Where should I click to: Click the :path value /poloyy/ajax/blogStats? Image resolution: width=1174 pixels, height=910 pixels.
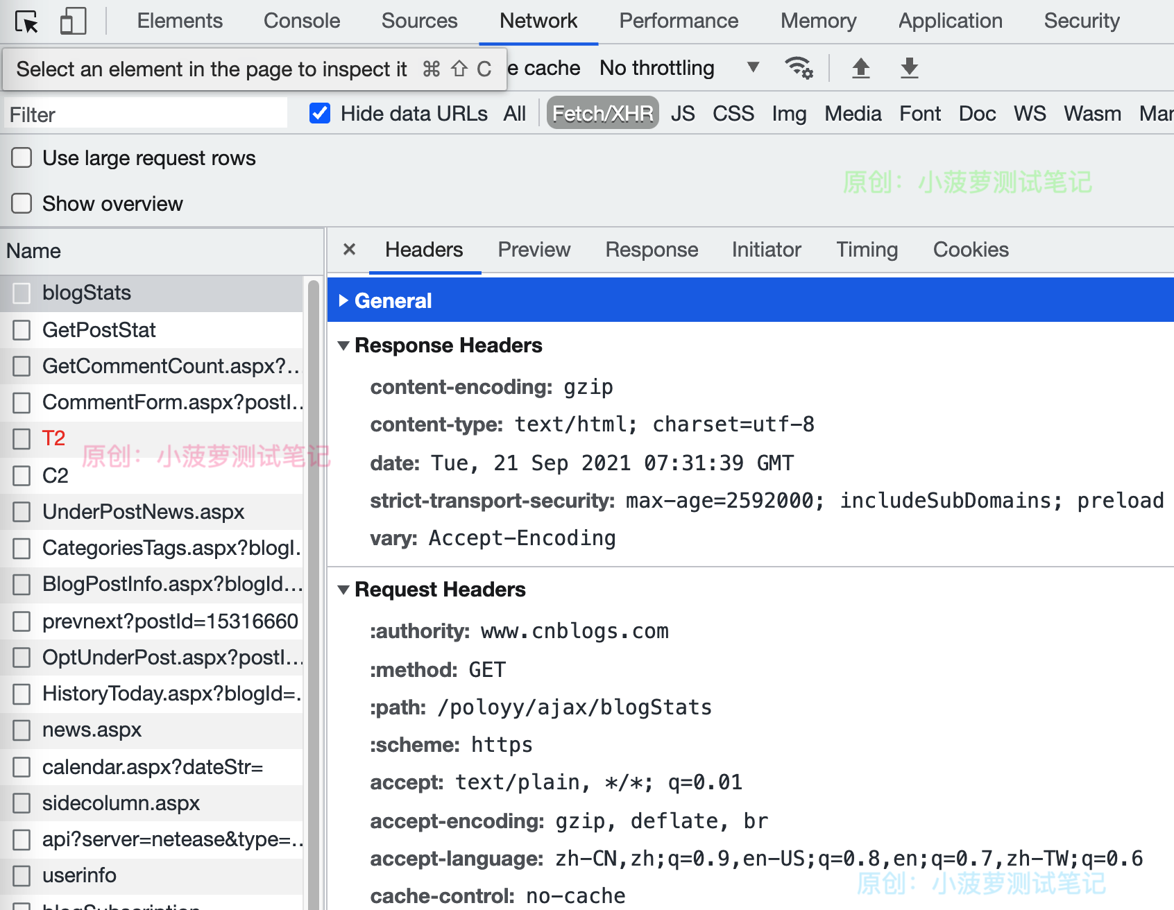coord(575,707)
